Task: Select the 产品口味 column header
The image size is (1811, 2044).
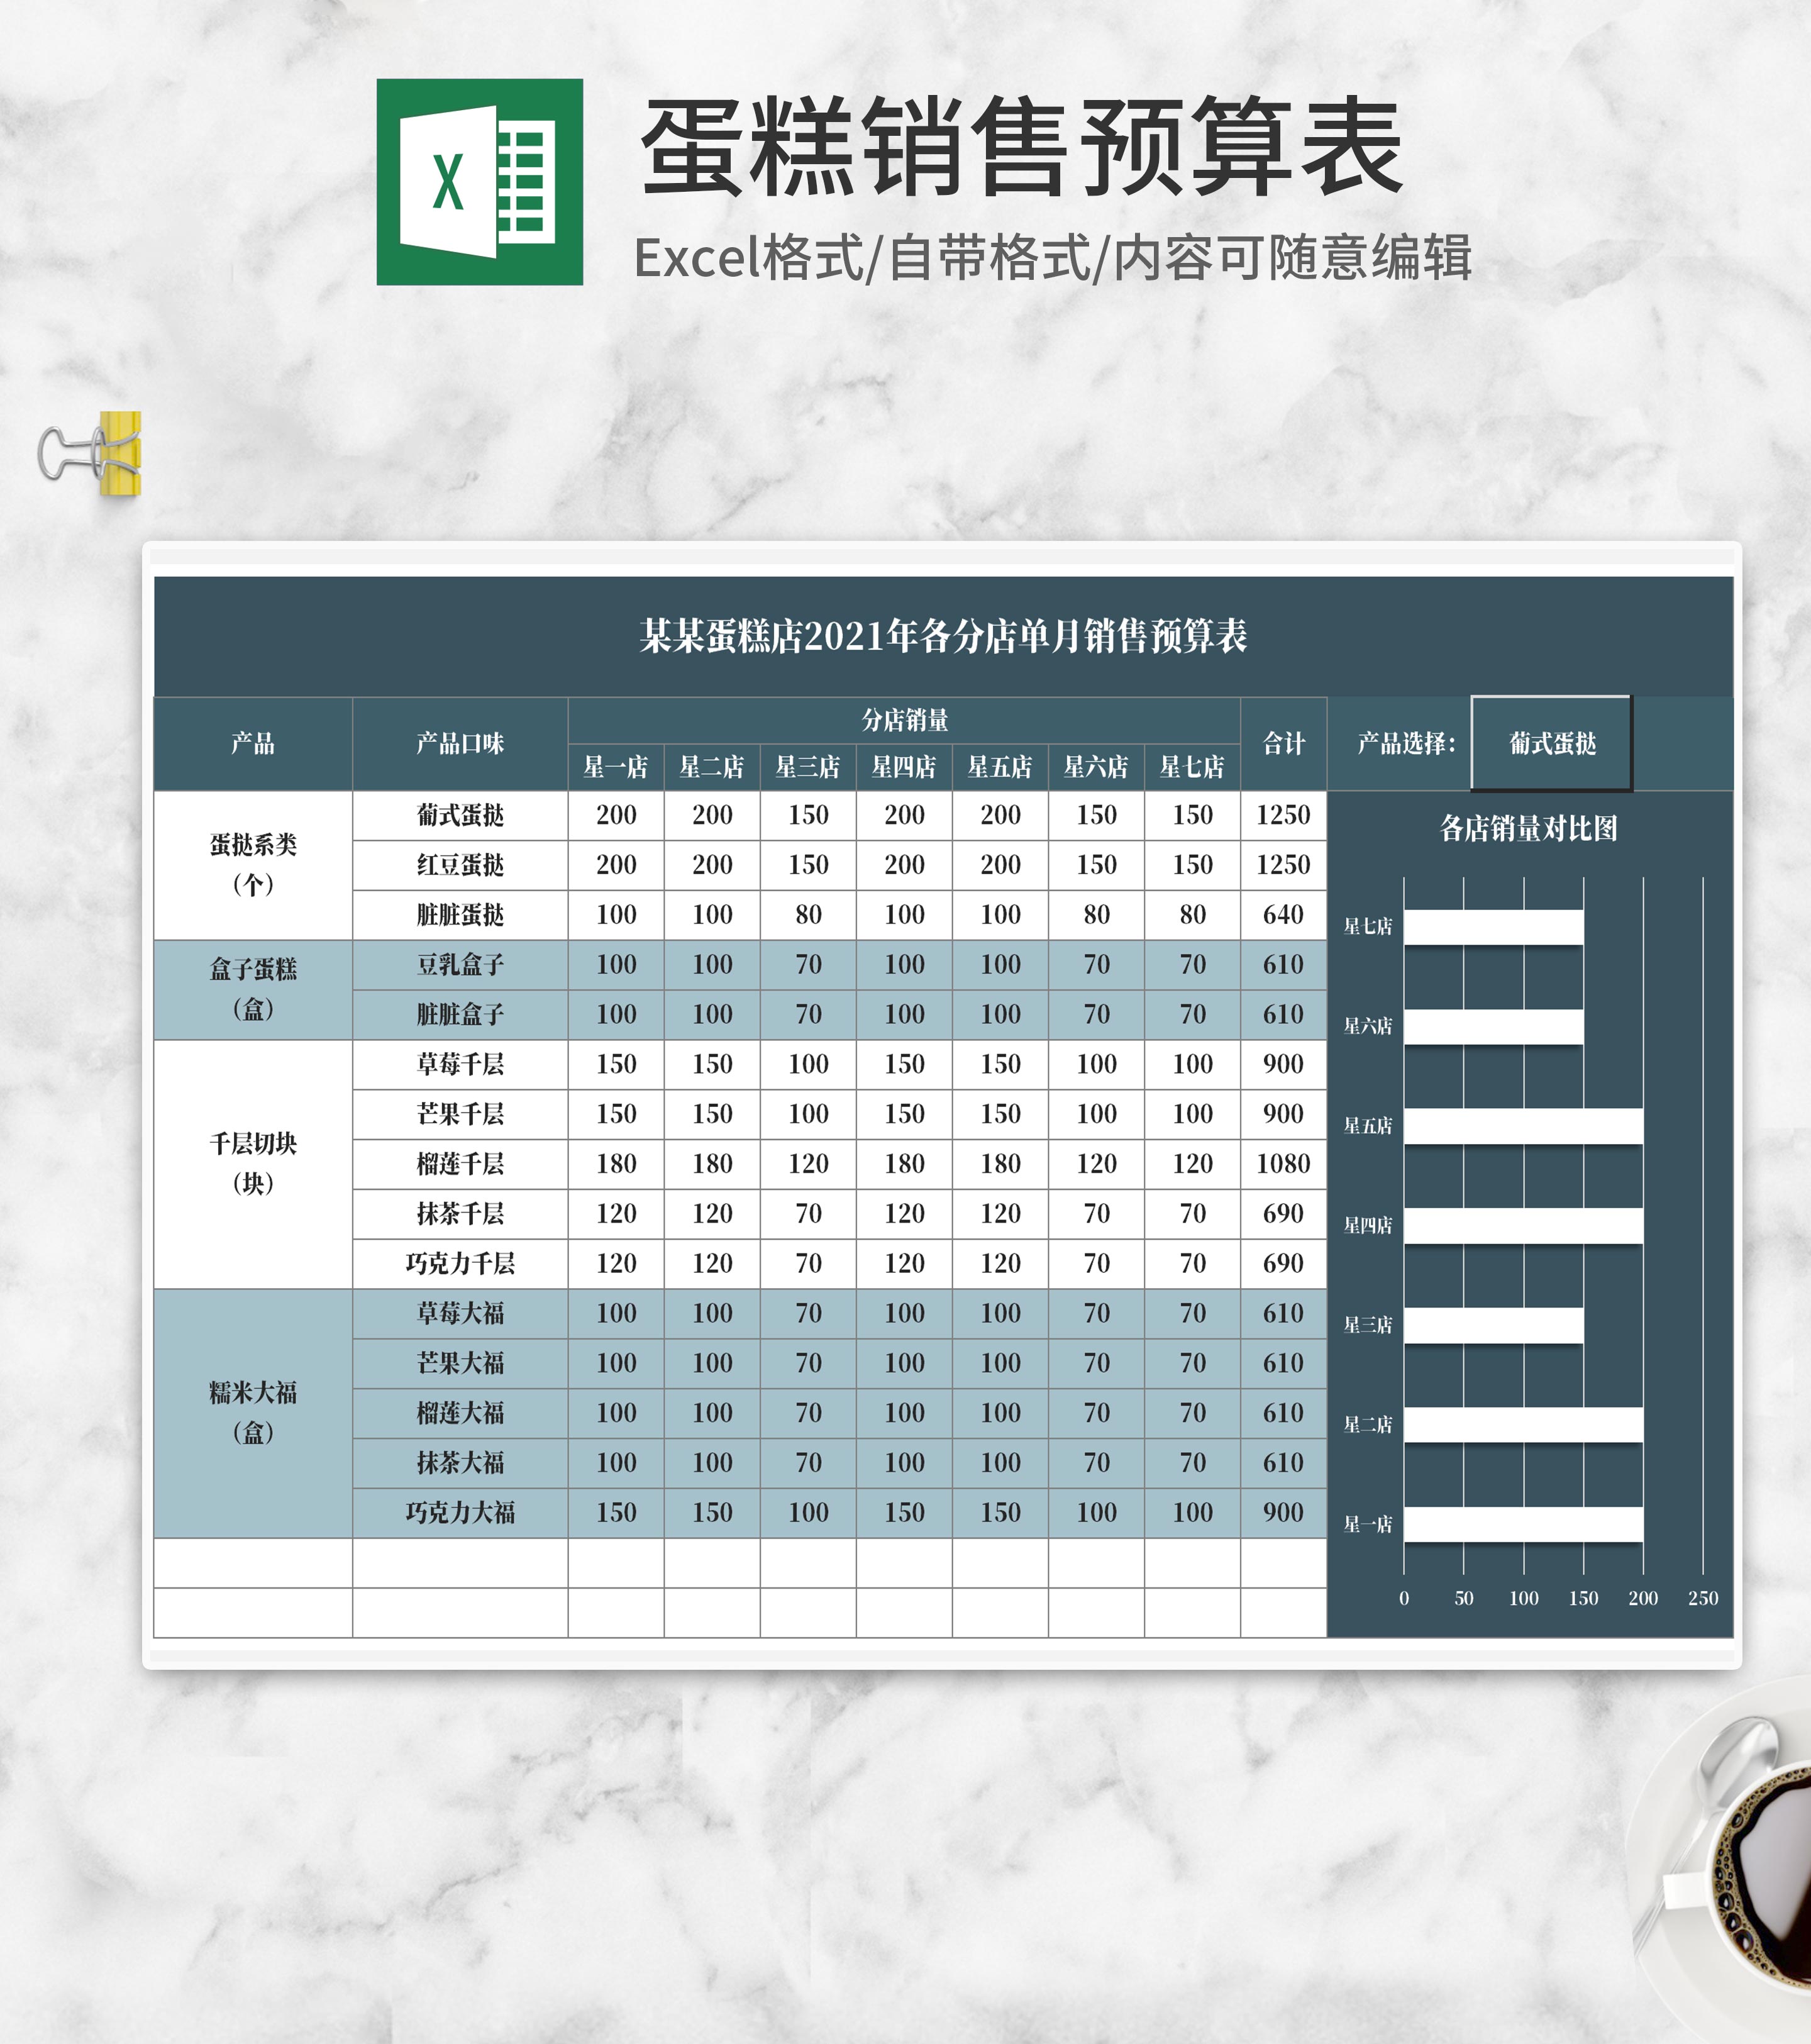Action: coord(460,743)
